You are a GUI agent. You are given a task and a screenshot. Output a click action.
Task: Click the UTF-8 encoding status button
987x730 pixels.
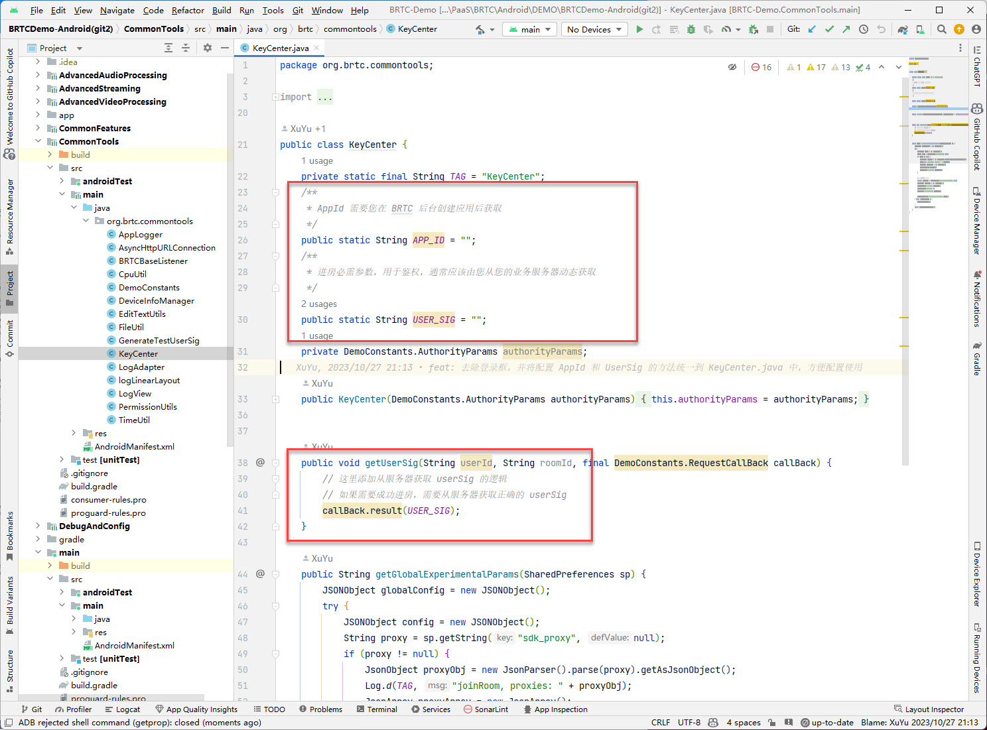click(x=689, y=722)
